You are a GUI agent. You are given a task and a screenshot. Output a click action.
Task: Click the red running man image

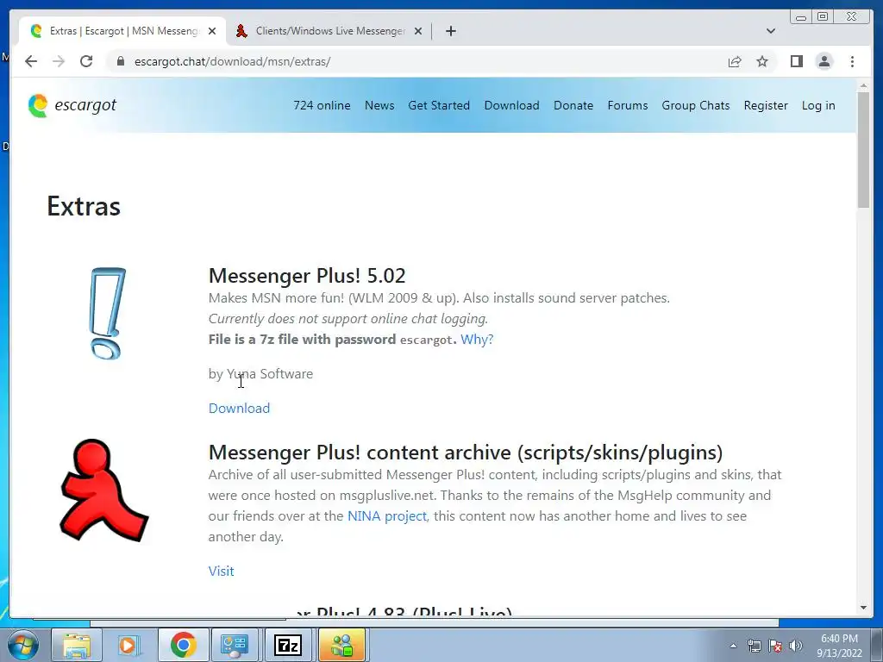[104, 490]
